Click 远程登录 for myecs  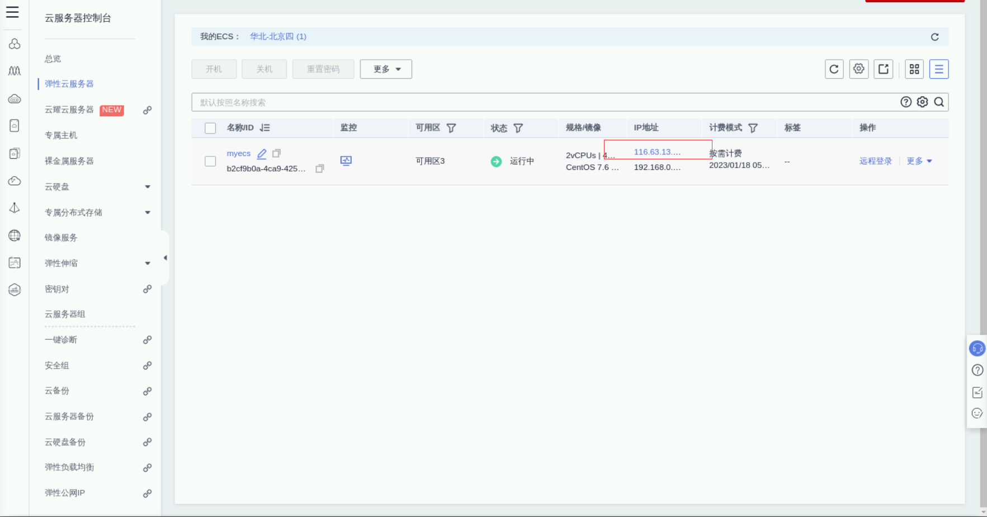click(x=876, y=161)
